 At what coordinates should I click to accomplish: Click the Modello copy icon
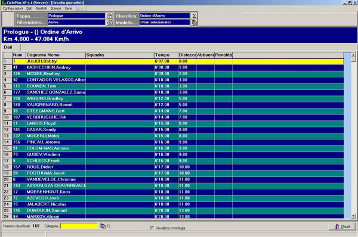[194, 23]
